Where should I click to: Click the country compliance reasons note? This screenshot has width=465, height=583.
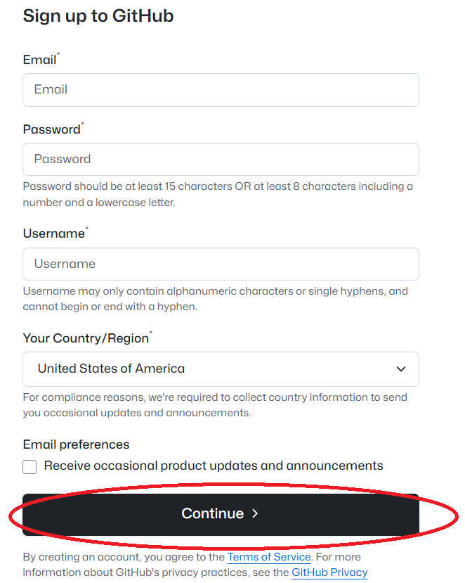pos(215,405)
